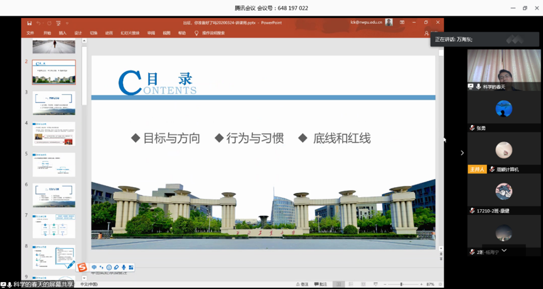Expand more participants with bottom down chevron
This screenshot has width=543, height=289.
click(x=503, y=251)
